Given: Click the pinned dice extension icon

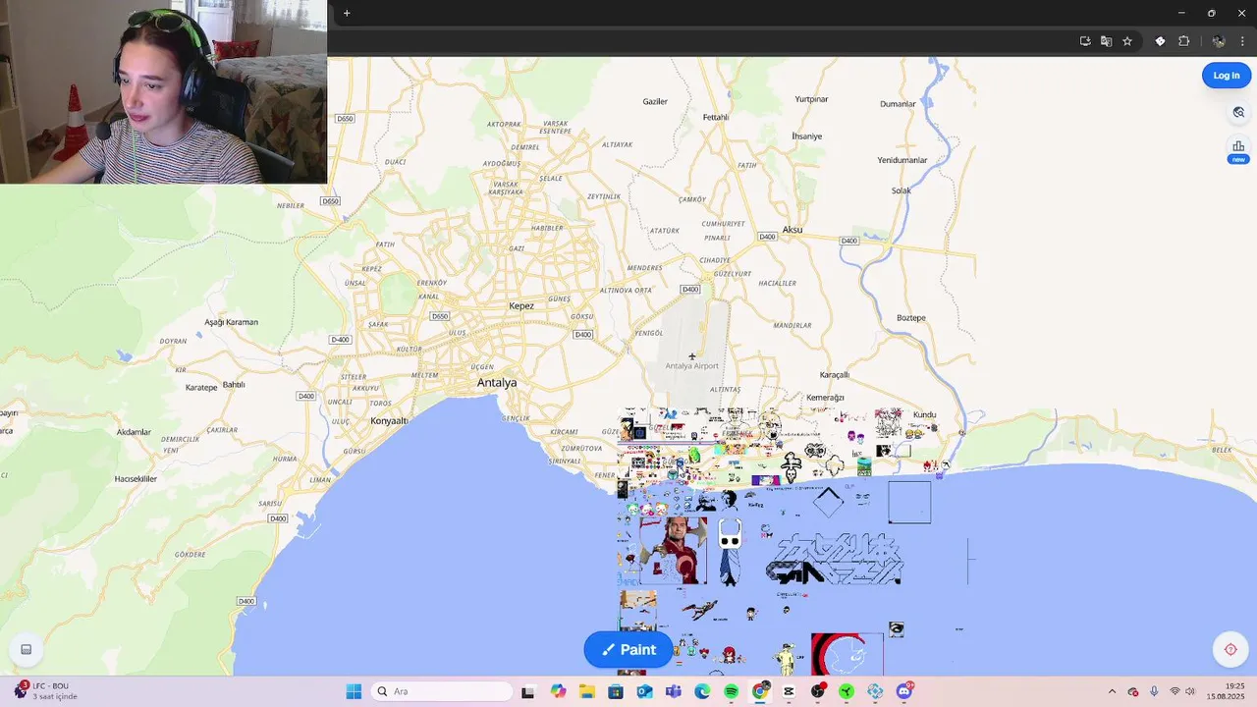Looking at the screenshot, I should pyautogui.click(x=1160, y=41).
